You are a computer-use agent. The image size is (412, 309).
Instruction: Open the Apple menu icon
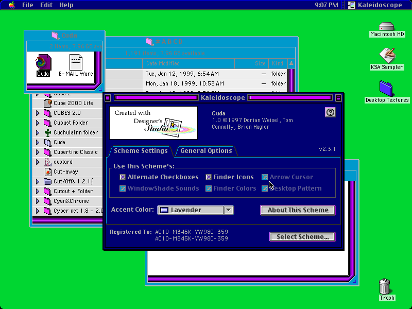coord(11,5)
